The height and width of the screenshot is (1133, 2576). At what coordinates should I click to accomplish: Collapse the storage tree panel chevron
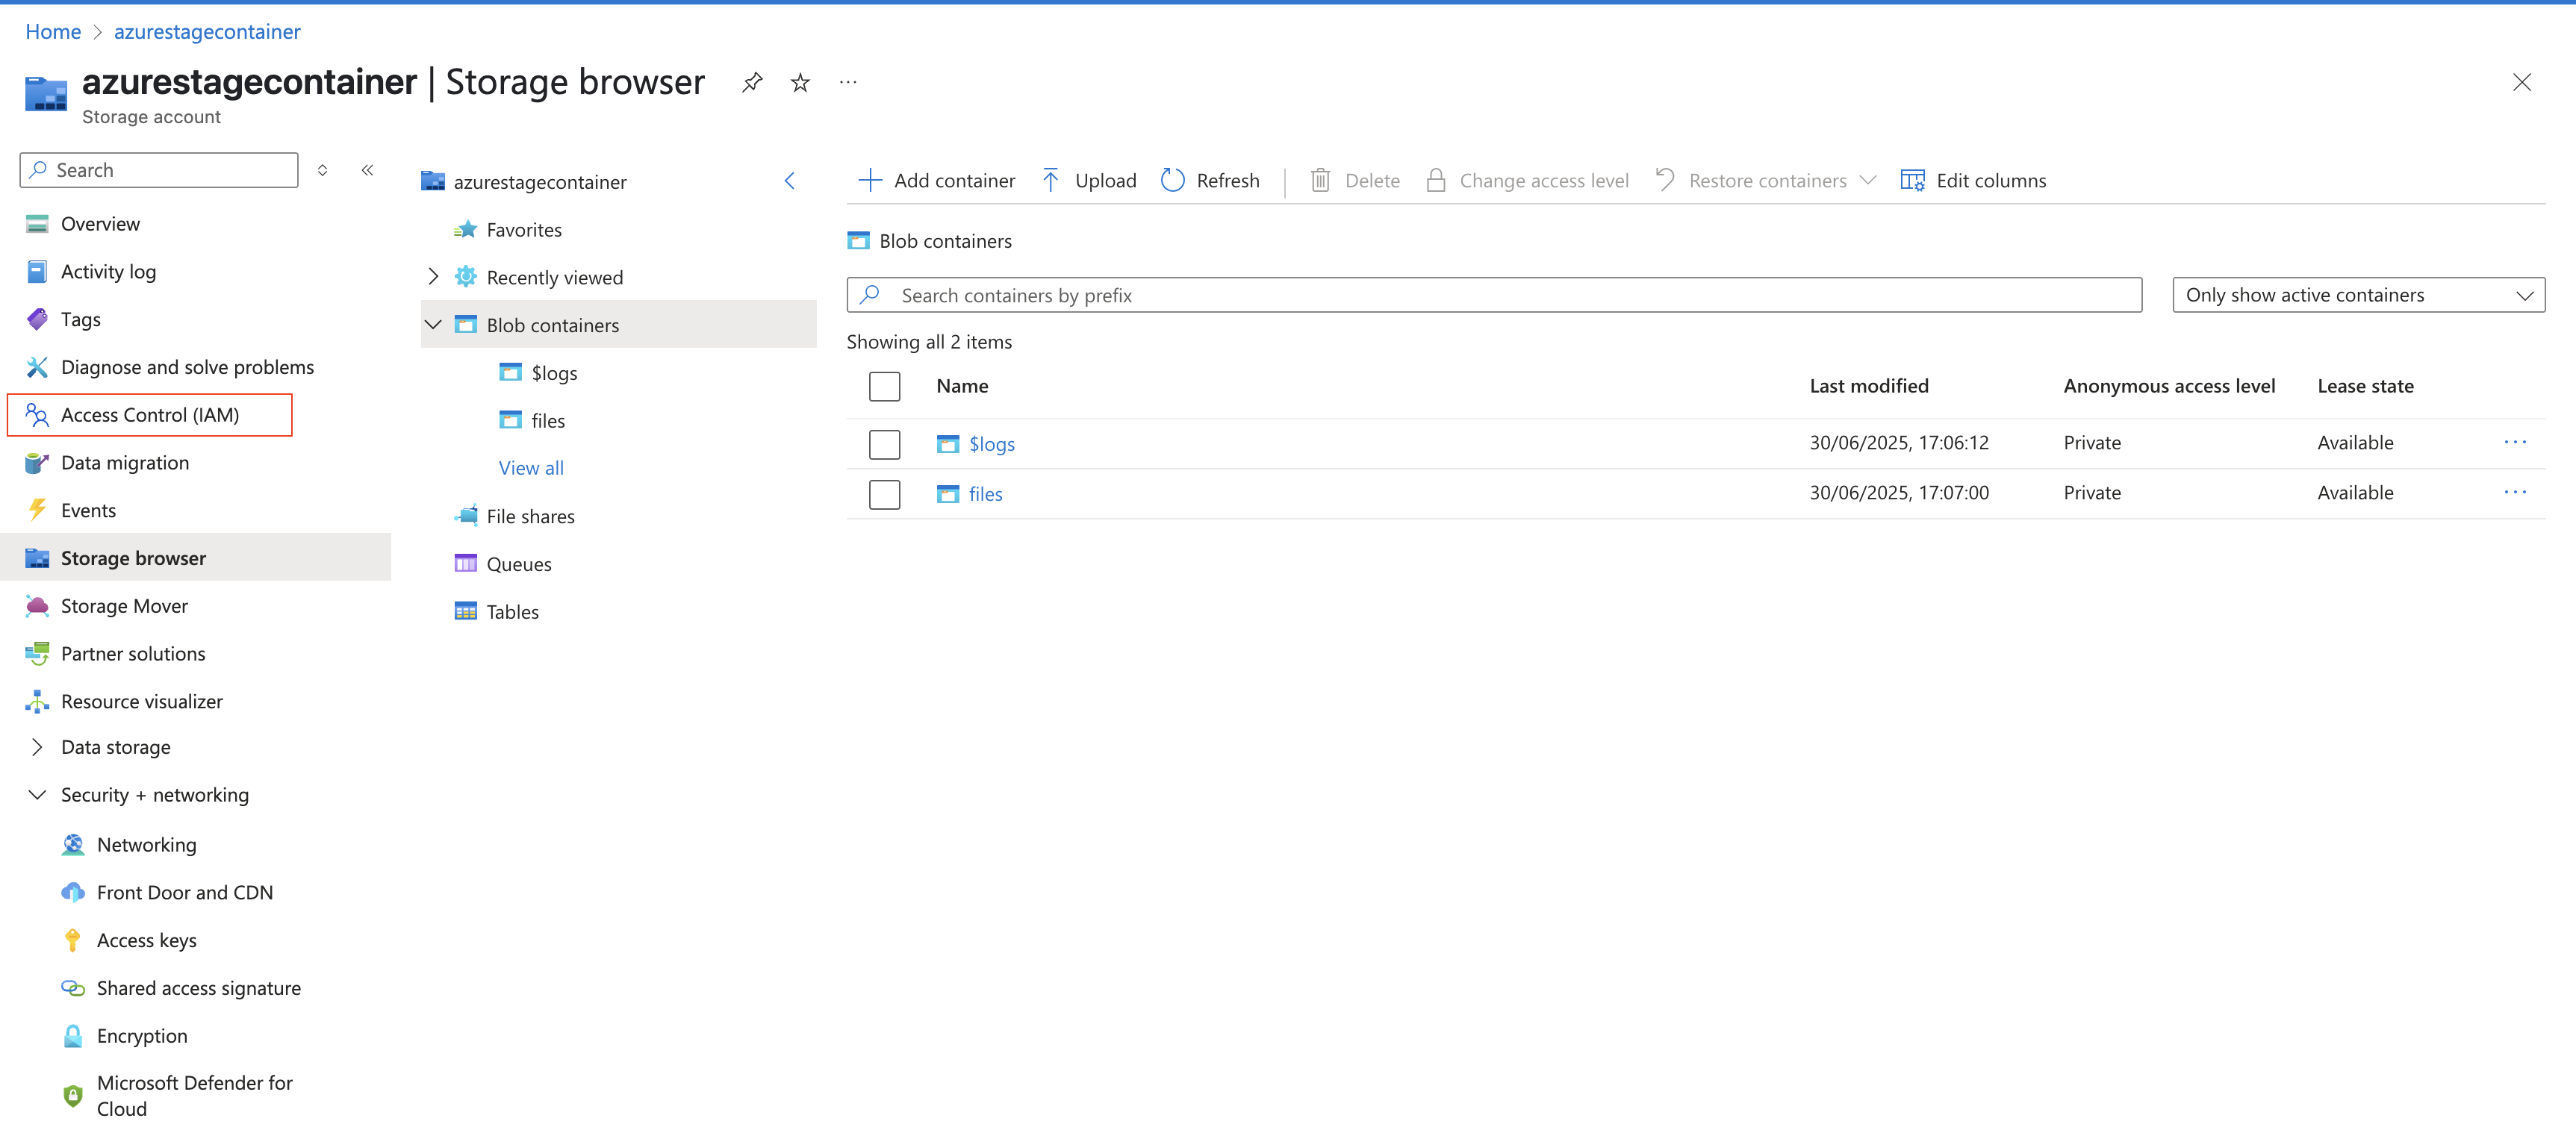pyautogui.click(x=789, y=181)
